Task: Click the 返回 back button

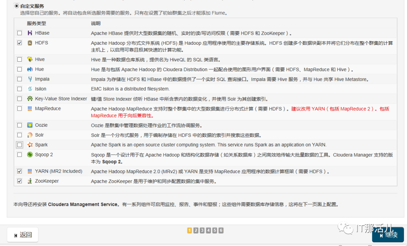Action: pos(23,235)
